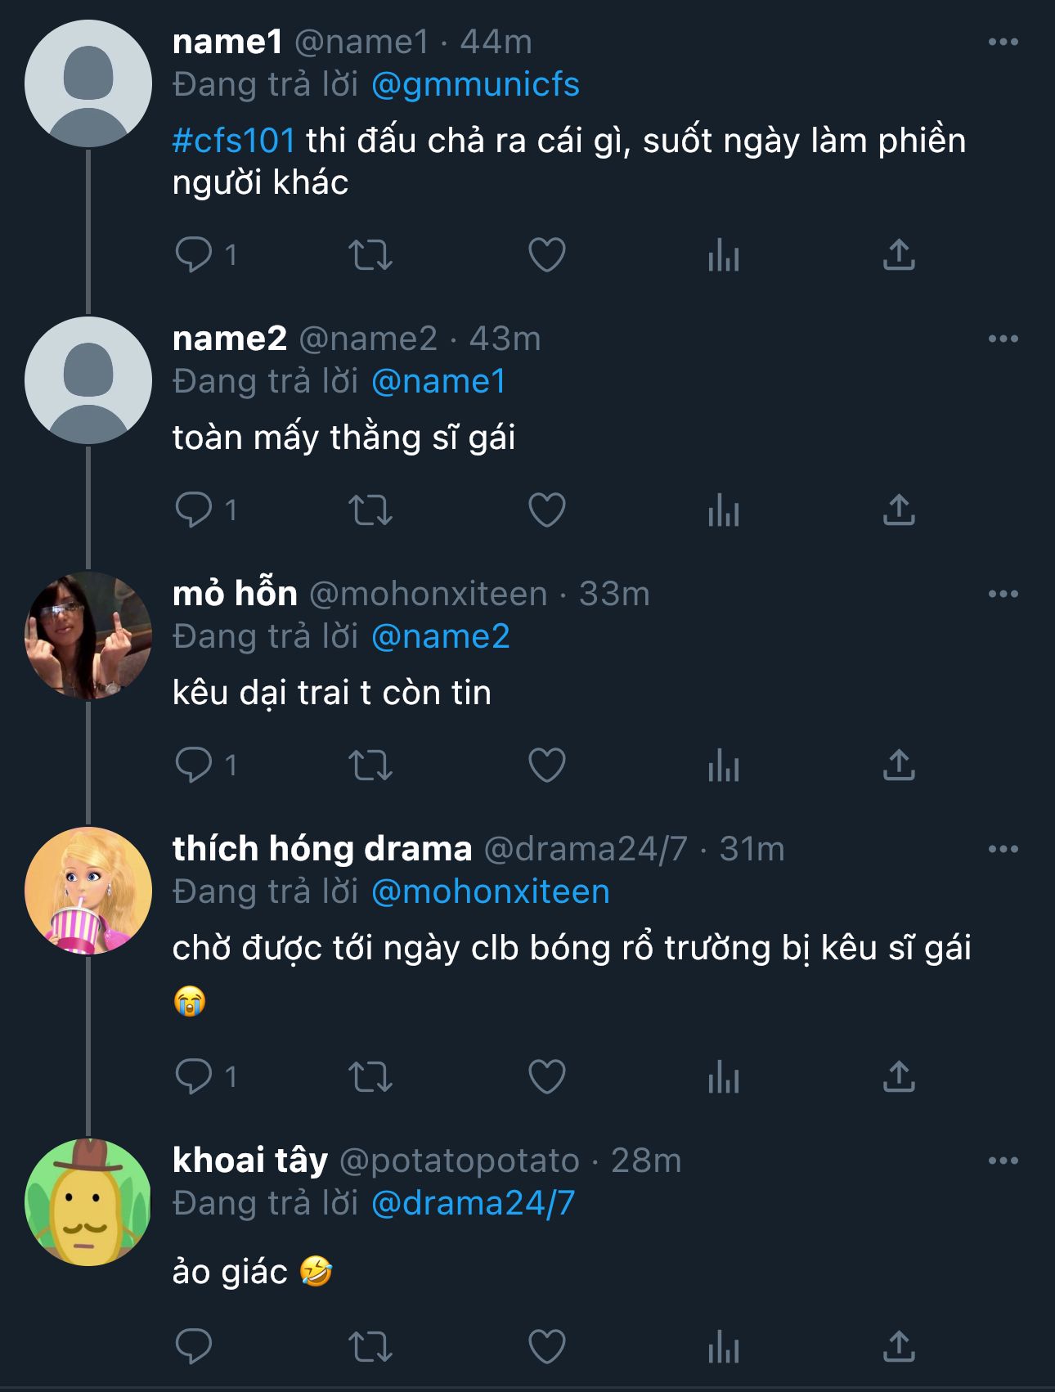The width and height of the screenshot is (1055, 1392).
Task: Open the @gmmunicfs mention link
Action: [475, 85]
